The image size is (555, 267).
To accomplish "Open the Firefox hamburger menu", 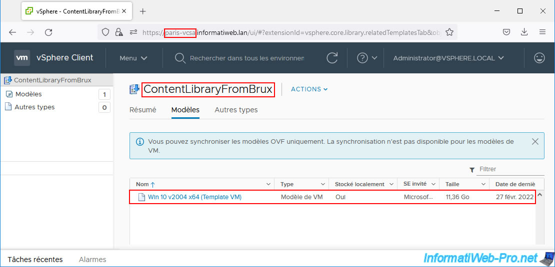I will (542, 32).
